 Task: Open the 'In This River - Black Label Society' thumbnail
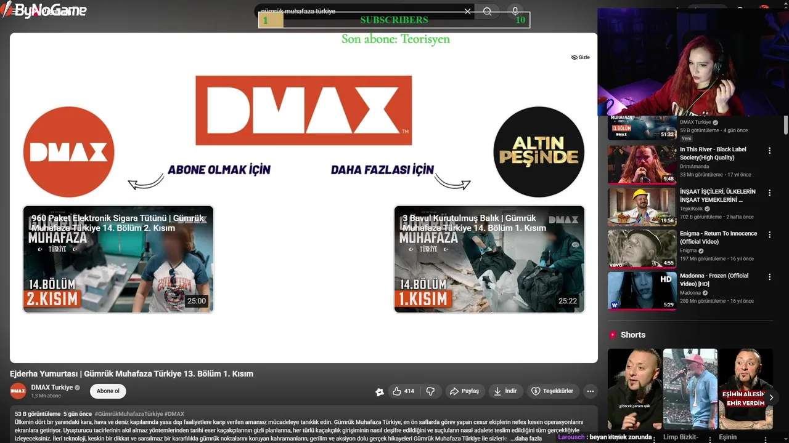click(642, 164)
